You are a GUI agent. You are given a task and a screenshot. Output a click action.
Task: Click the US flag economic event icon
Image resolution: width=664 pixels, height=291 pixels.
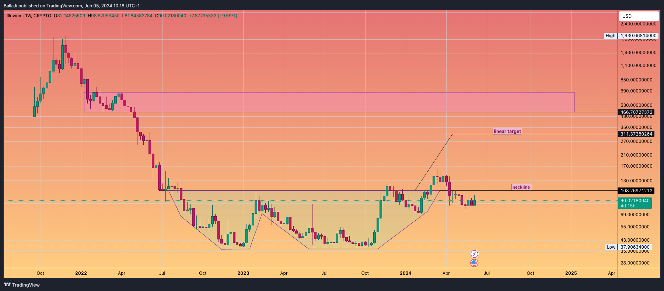click(x=474, y=263)
